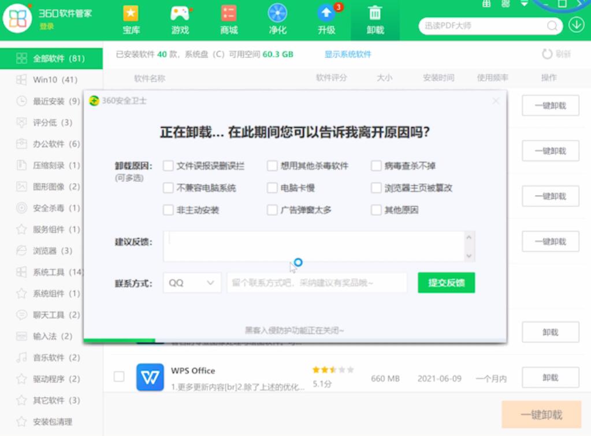
Task: Click the WPS Office star rating
Action: (333, 370)
